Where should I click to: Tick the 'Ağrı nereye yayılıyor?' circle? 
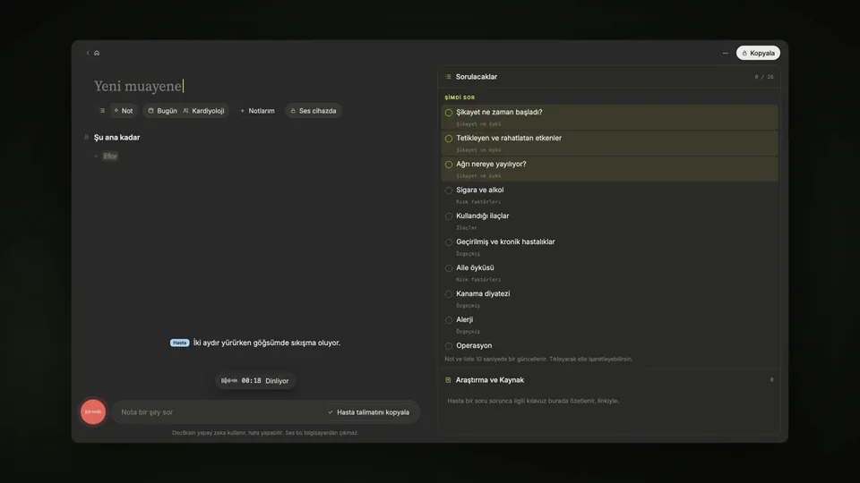[x=449, y=165]
